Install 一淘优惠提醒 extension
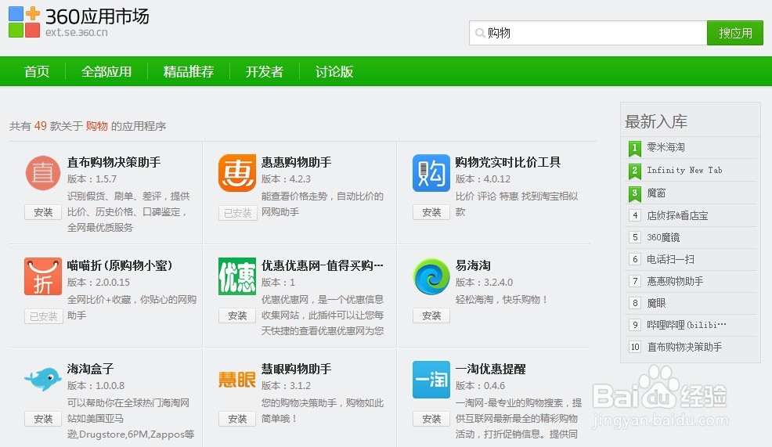This screenshot has width=772, height=447. pos(431,419)
